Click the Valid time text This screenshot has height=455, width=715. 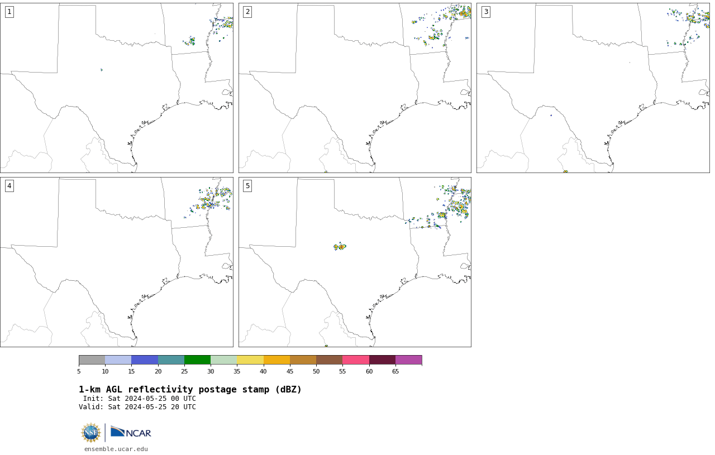(137, 407)
